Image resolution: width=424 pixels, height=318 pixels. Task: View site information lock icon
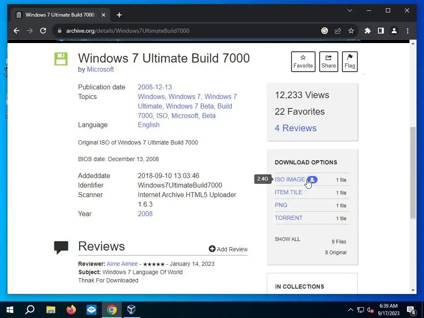pyautogui.click(x=60, y=31)
